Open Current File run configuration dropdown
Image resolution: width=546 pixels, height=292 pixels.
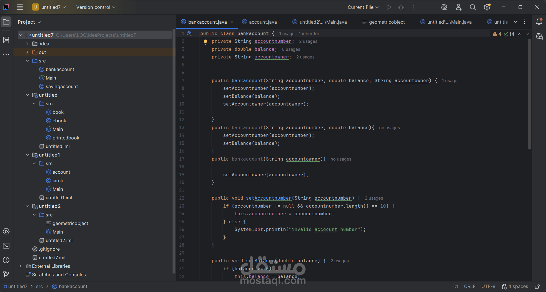click(x=363, y=7)
